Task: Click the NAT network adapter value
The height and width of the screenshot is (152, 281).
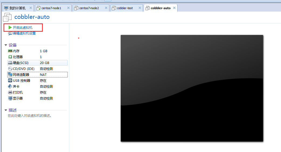Action: (43, 75)
